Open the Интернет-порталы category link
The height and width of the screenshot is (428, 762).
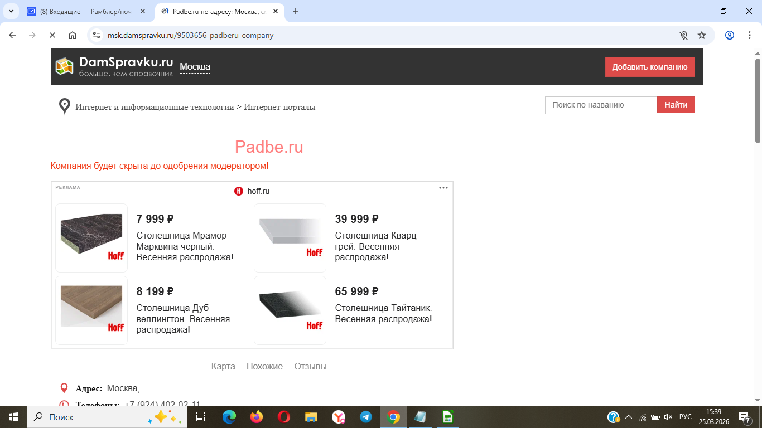pyautogui.click(x=279, y=107)
